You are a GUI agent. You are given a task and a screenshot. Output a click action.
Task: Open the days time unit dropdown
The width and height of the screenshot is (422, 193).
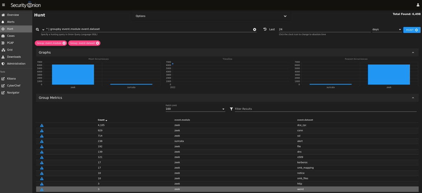tap(386, 30)
